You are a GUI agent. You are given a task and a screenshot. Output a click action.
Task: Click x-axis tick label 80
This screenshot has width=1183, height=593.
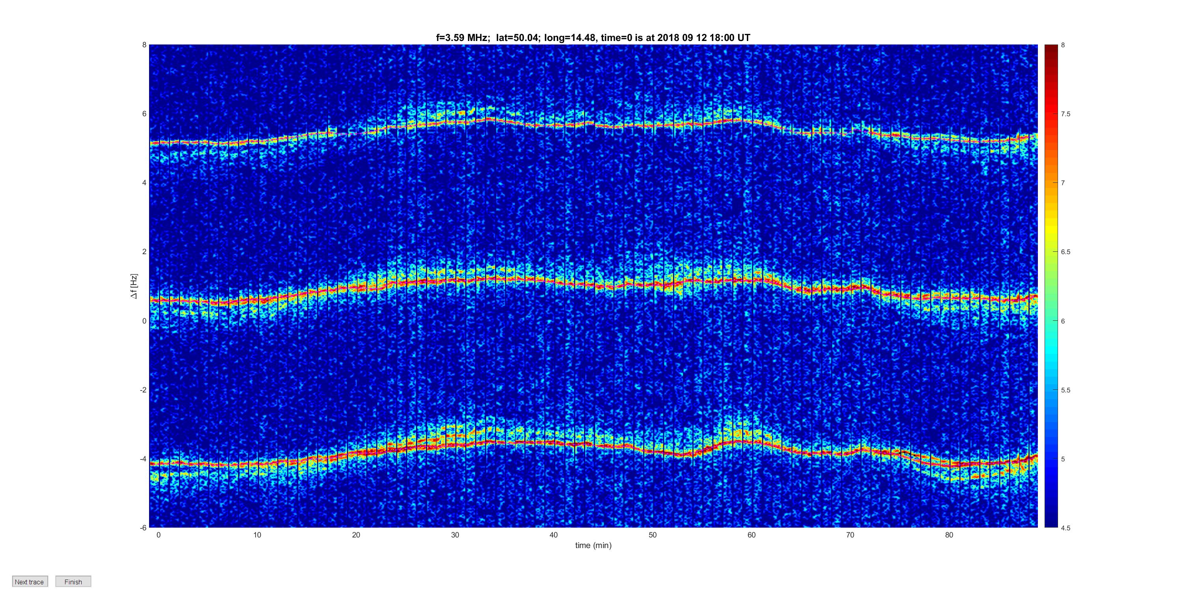pos(949,535)
